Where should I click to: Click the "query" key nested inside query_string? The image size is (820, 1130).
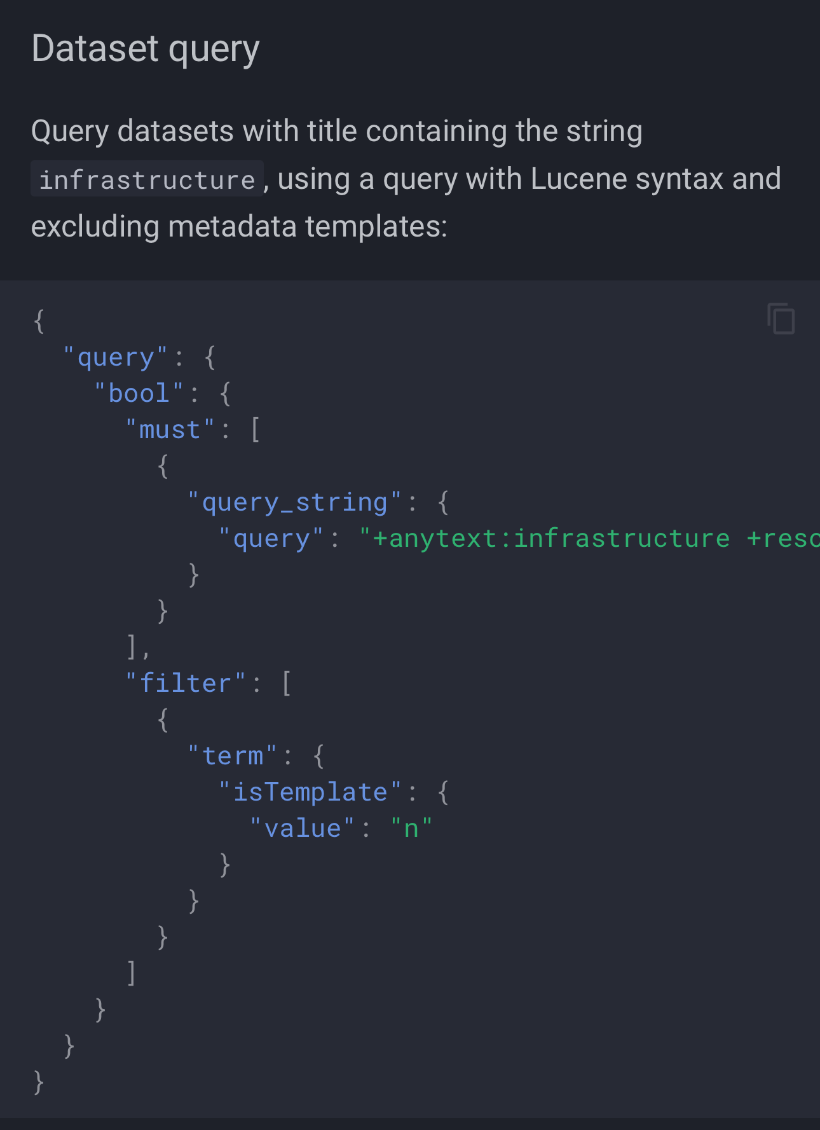click(x=271, y=539)
